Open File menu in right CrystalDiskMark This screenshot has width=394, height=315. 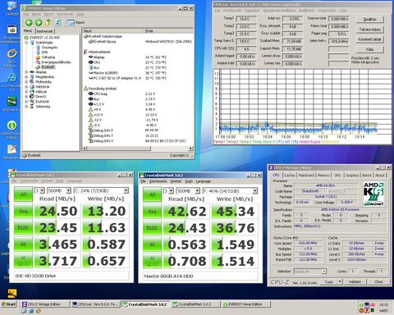pyautogui.click(x=143, y=181)
